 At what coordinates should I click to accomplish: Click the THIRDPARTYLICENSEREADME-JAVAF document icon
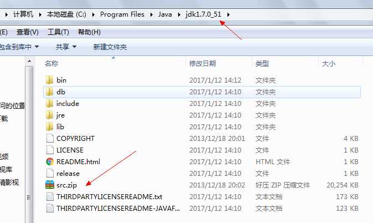[50, 209]
